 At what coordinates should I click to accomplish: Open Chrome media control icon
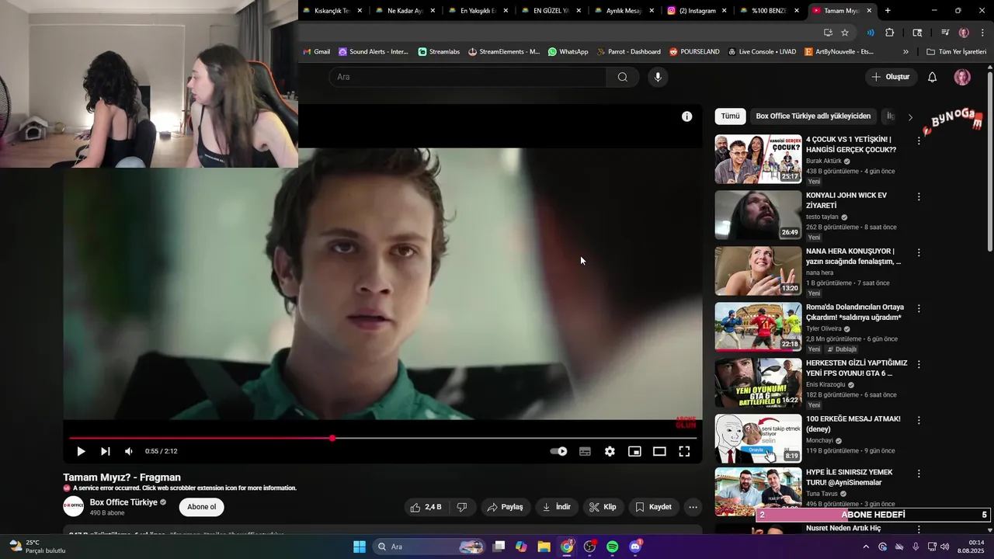[x=945, y=33]
